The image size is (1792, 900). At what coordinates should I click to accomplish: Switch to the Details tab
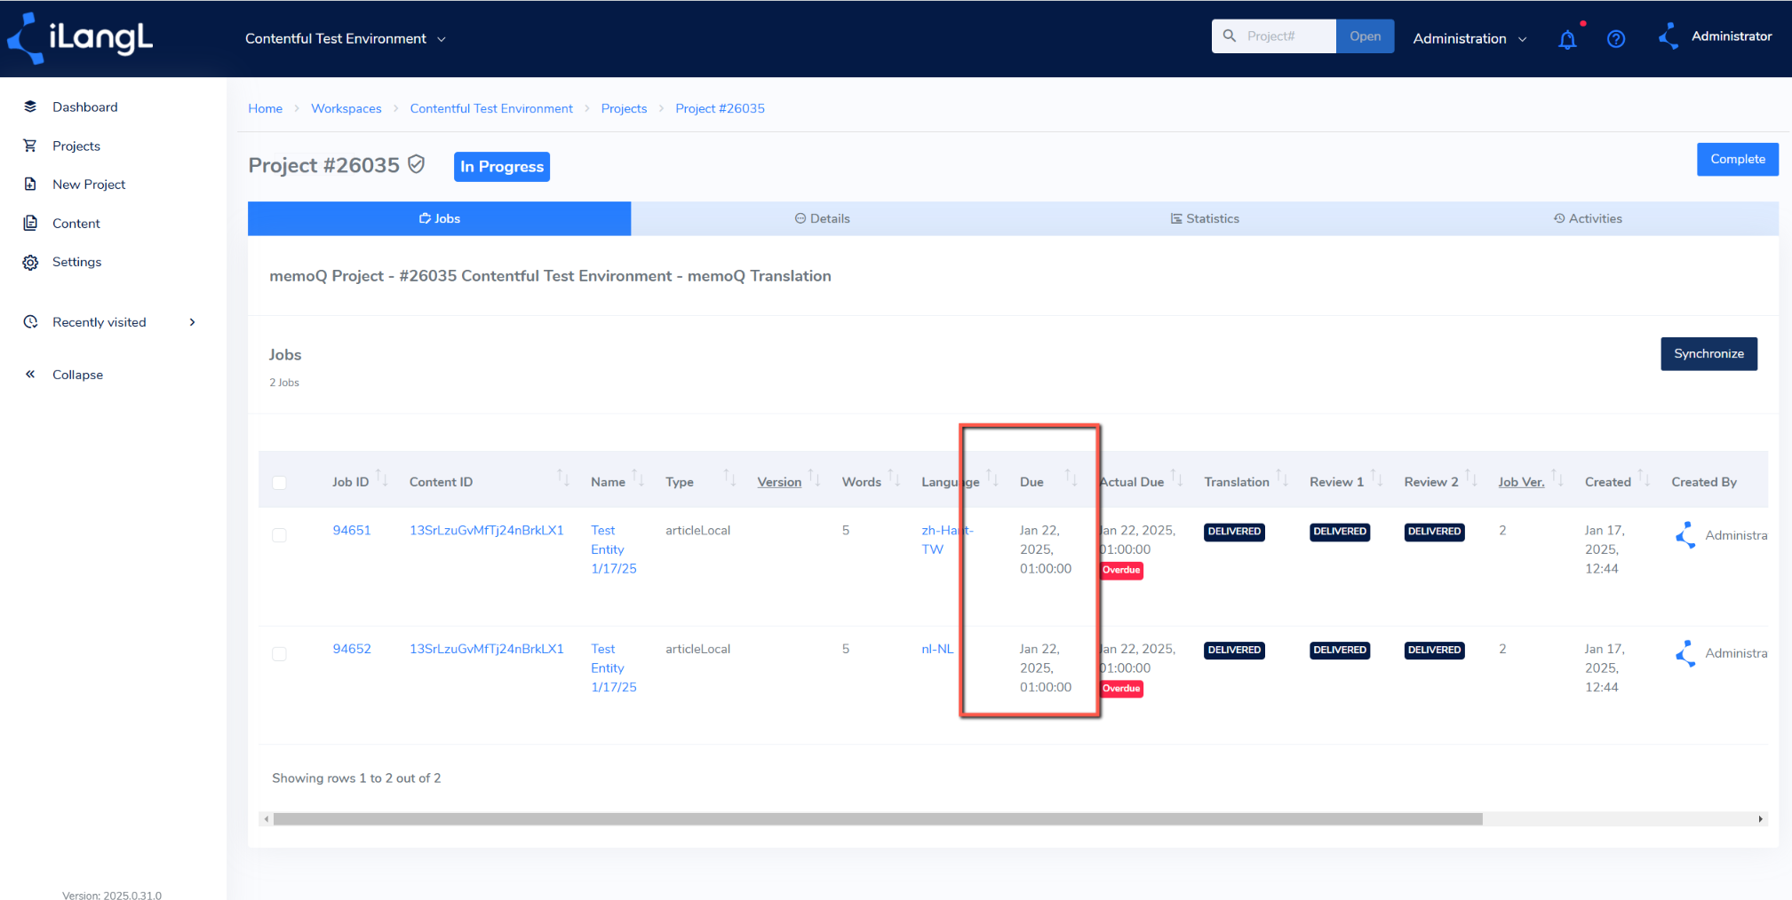click(x=822, y=218)
